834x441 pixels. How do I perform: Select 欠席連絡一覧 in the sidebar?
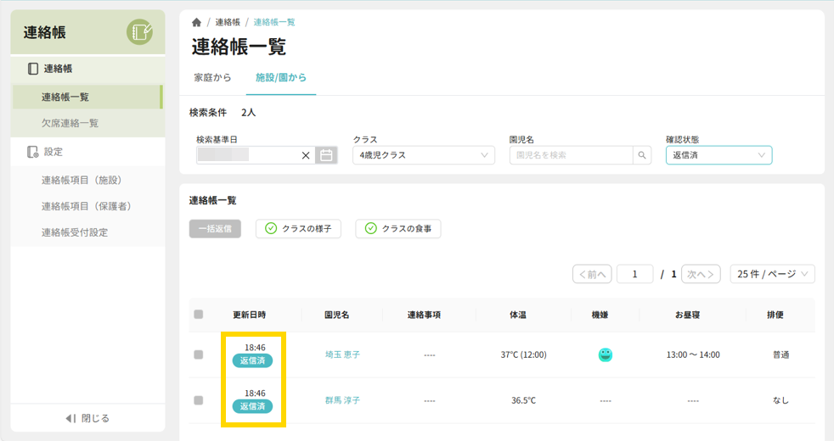[x=70, y=123]
